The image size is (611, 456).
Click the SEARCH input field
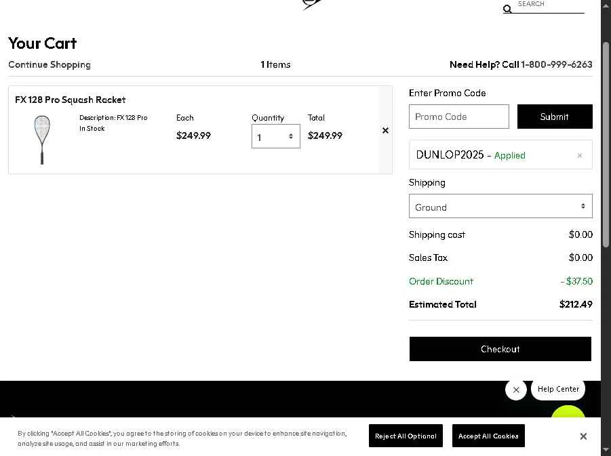[550, 5]
